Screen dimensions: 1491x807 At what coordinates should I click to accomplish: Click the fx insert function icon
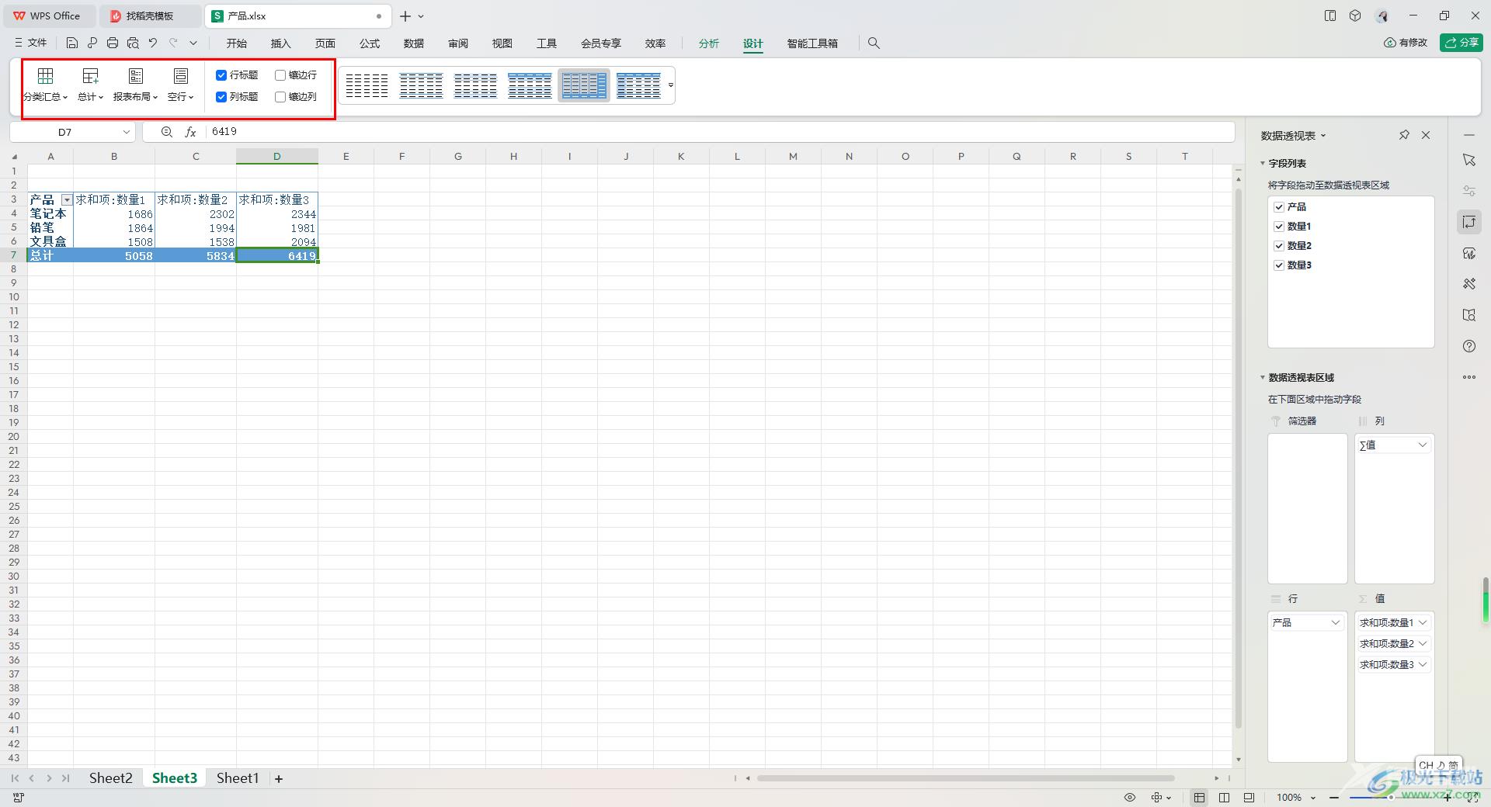190,132
